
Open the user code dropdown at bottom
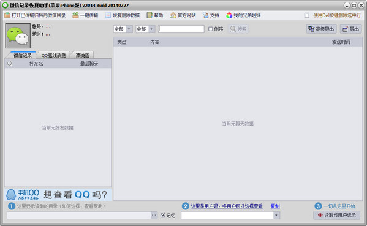coord(276,215)
